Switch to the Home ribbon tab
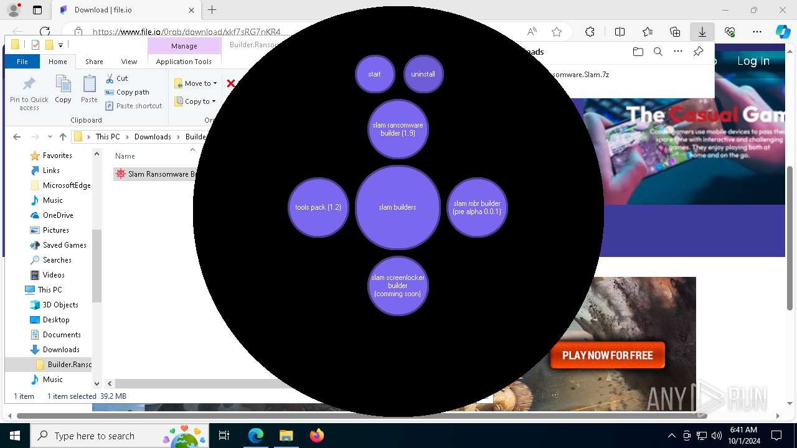This screenshot has height=448, width=797. tap(58, 62)
